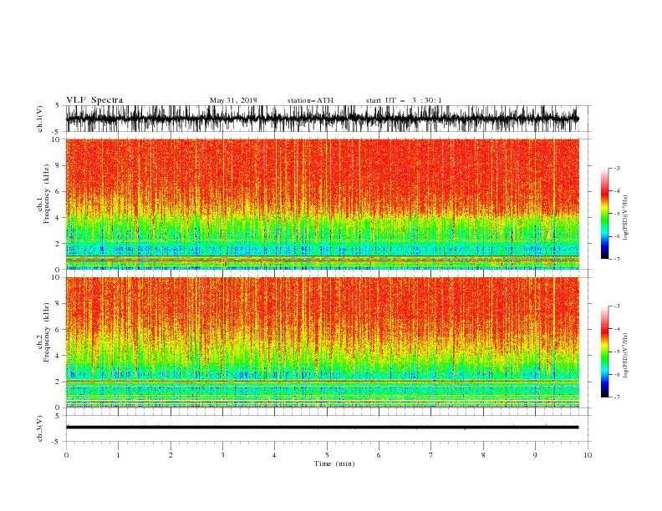This screenshot has width=662, height=511.
Task: Click the ch.1 PSD color scale bar
Action: coord(605,214)
